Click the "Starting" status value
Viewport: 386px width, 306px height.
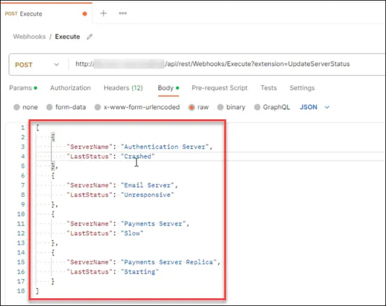coord(140,272)
